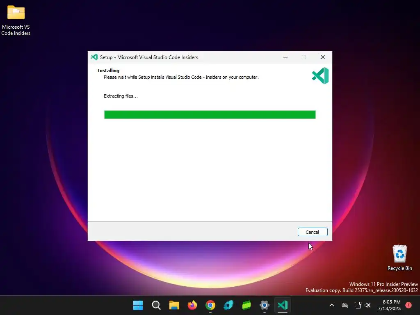Cancel the VS Code Insiders installation

pos(312,232)
